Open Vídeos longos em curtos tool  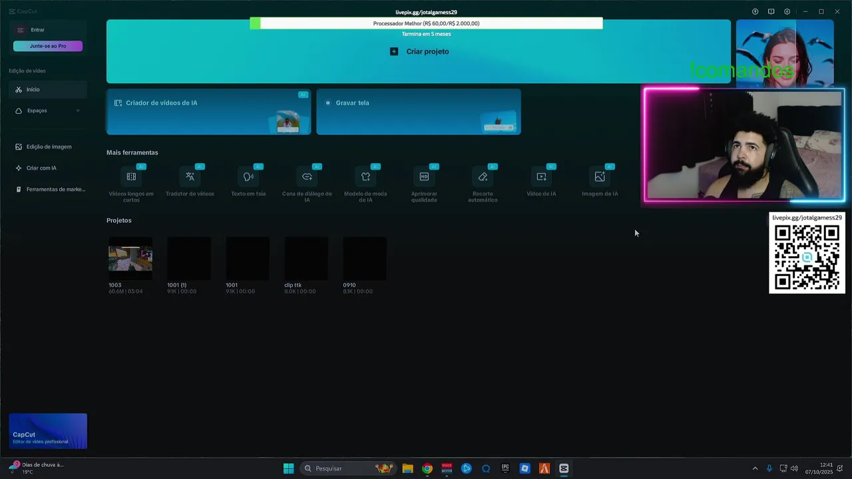[x=131, y=184]
